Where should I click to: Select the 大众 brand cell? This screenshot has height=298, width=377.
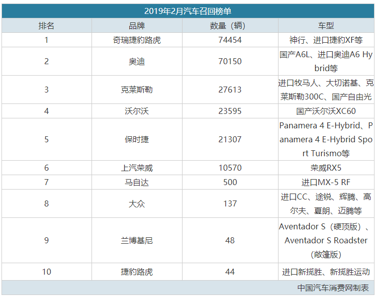click(137, 203)
